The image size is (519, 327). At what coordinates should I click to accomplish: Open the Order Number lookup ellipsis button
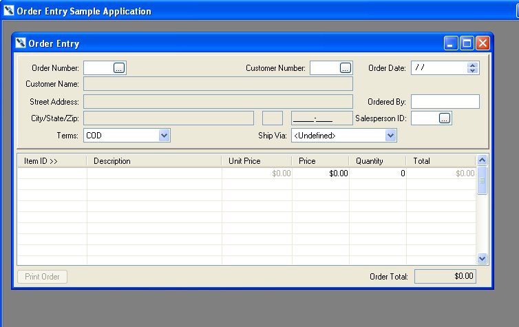[119, 68]
